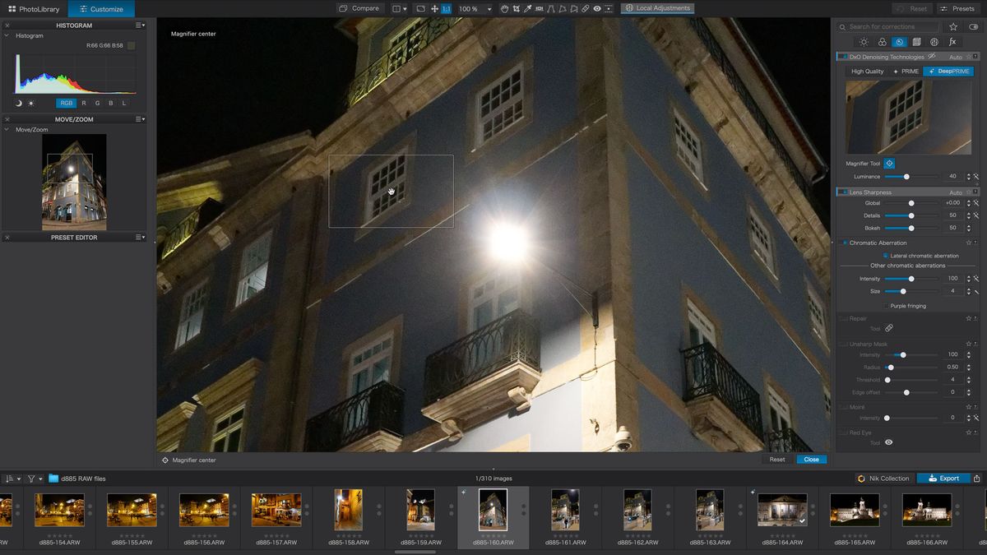Open the Light corrections tab icon
Screen dimensions: 987x555
[x=864, y=42]
